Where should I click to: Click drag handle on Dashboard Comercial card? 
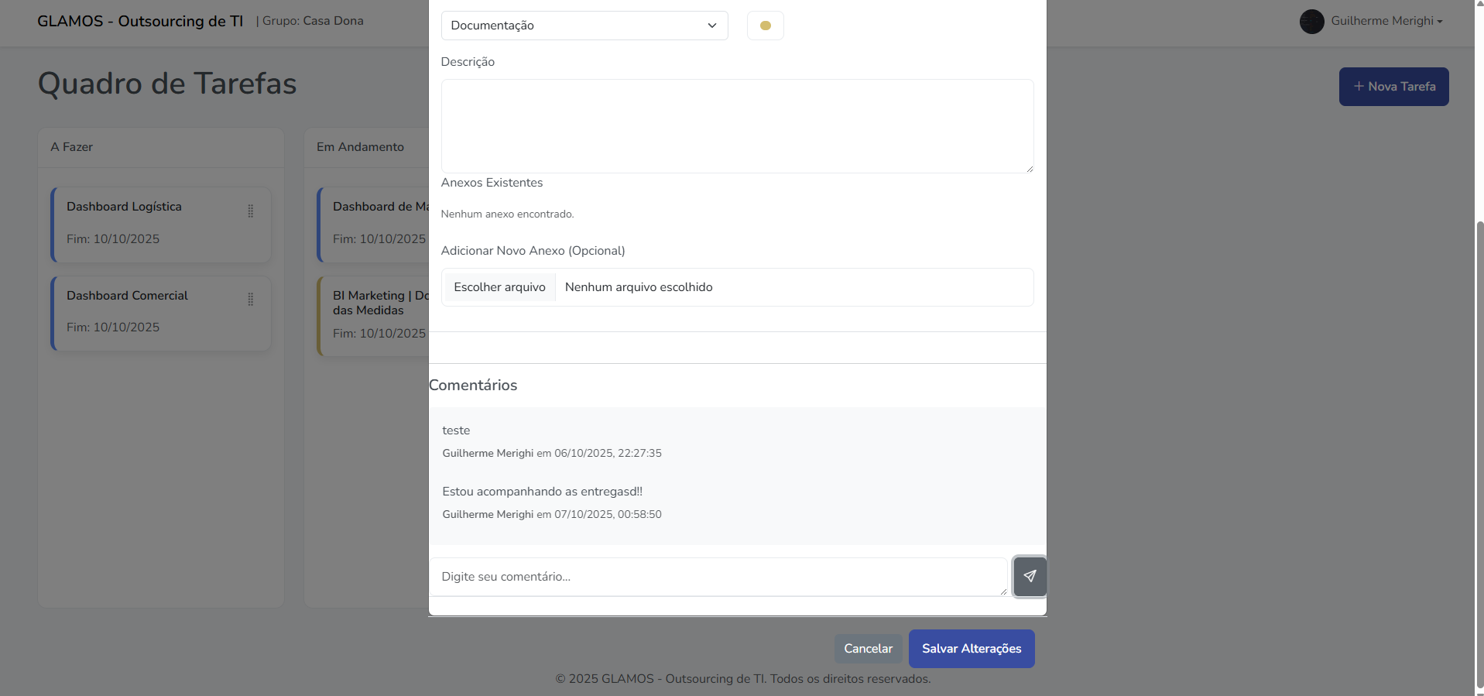250,300
